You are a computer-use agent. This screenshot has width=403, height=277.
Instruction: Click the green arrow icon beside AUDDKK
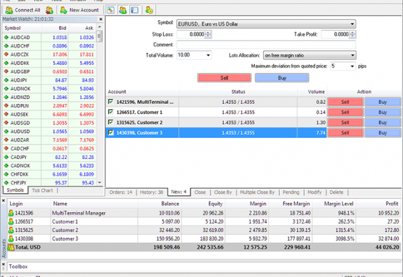point(6,63)
